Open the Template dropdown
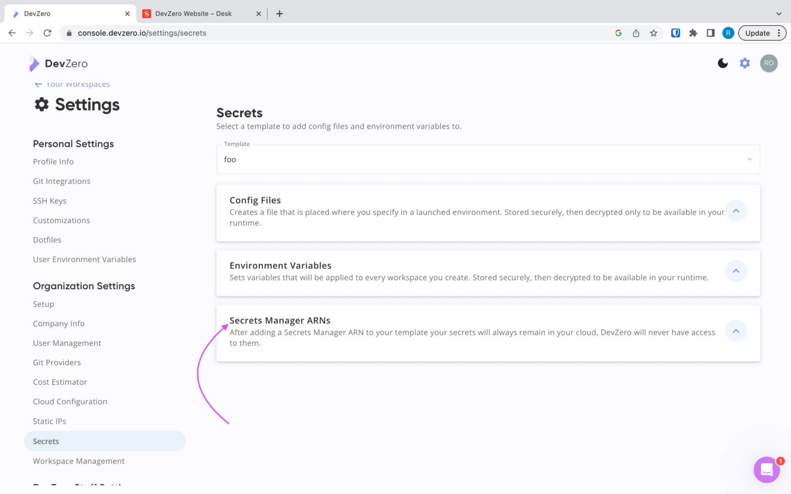 pos(488,159)
